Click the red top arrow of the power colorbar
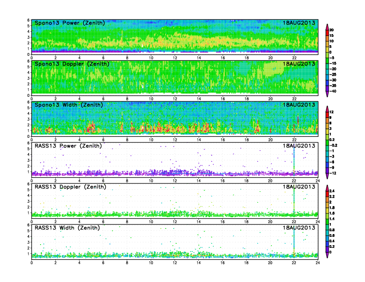Viewport: 365px width, 282px height. (x=326, y=25)
